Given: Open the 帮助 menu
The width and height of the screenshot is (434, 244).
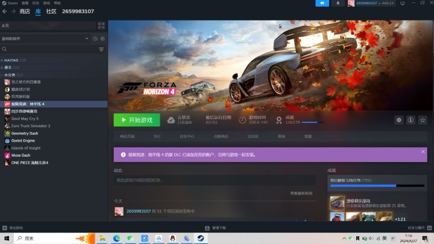Looking at the screenshot, I should tap(57, 3).
